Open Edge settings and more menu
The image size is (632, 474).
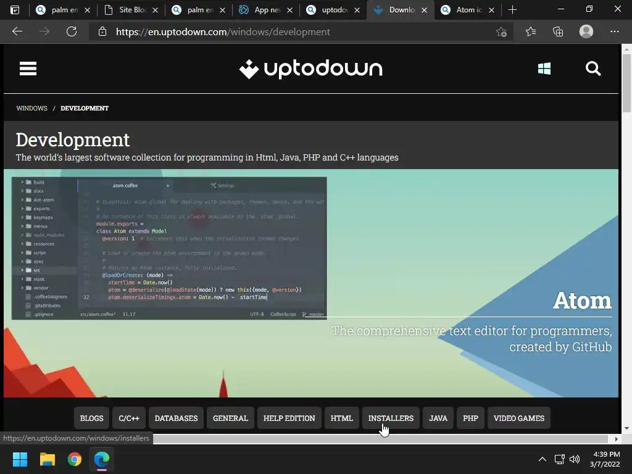(x=614, y=31)
